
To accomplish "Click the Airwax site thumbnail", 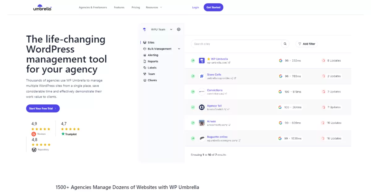I will [x=202, y=123].
